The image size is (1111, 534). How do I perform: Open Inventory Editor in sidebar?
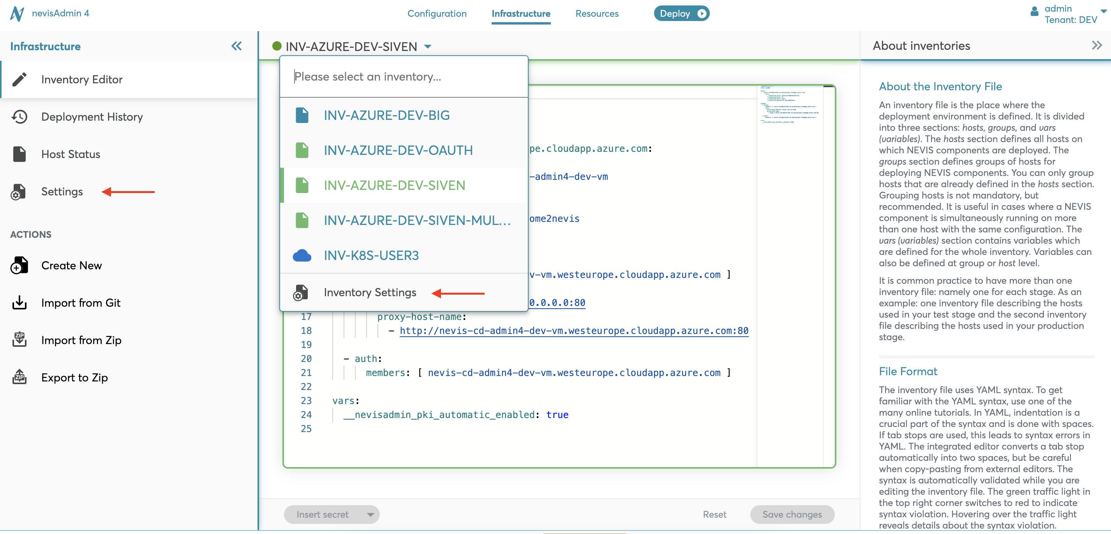pyautogui.click(x=129, y=79)
